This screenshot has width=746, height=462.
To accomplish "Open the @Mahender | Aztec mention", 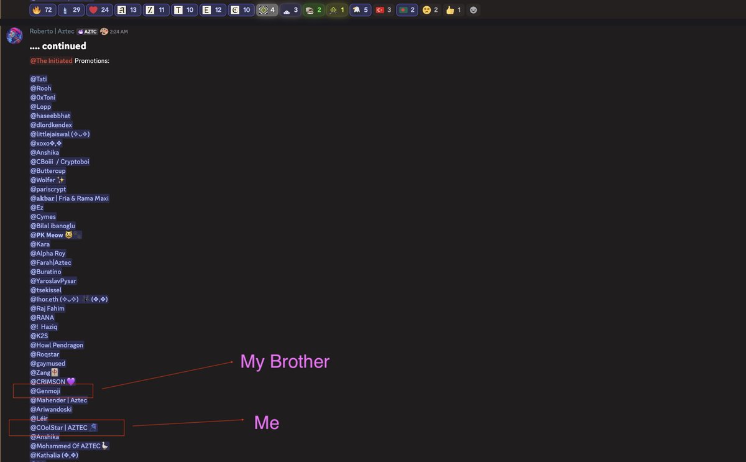I will tap(59, 400).
